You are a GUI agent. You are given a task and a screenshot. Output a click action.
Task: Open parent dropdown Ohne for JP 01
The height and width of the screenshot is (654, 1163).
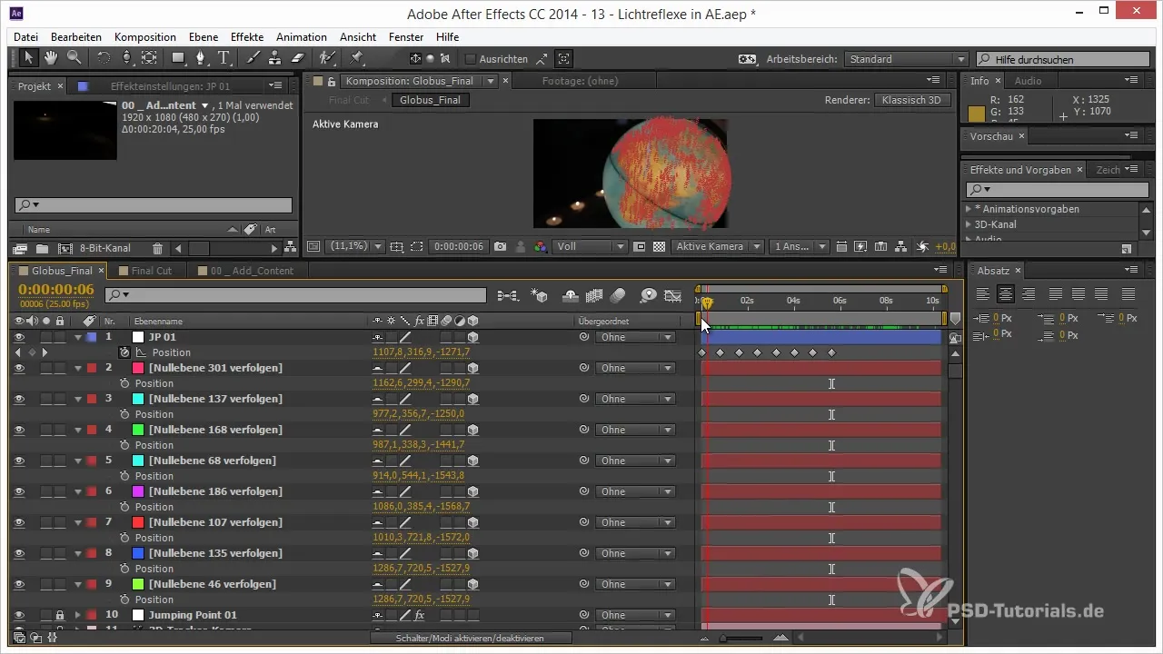tap(635, 337)
